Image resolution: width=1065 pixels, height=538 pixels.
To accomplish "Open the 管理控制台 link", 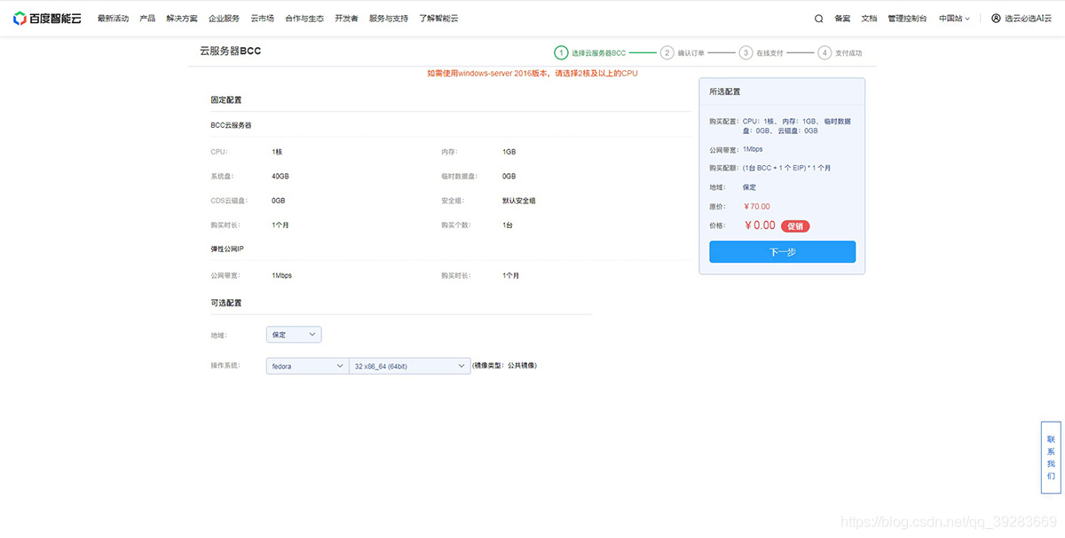I will point(907,18).
